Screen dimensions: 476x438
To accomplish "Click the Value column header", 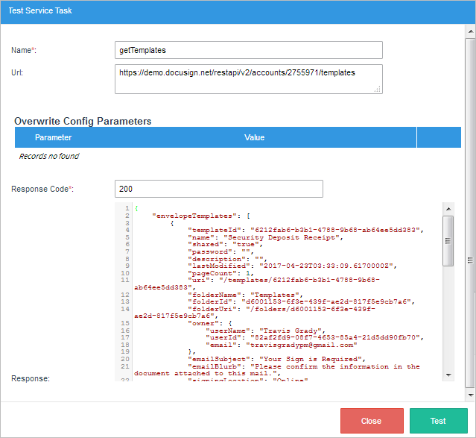I will click(255, 137).
